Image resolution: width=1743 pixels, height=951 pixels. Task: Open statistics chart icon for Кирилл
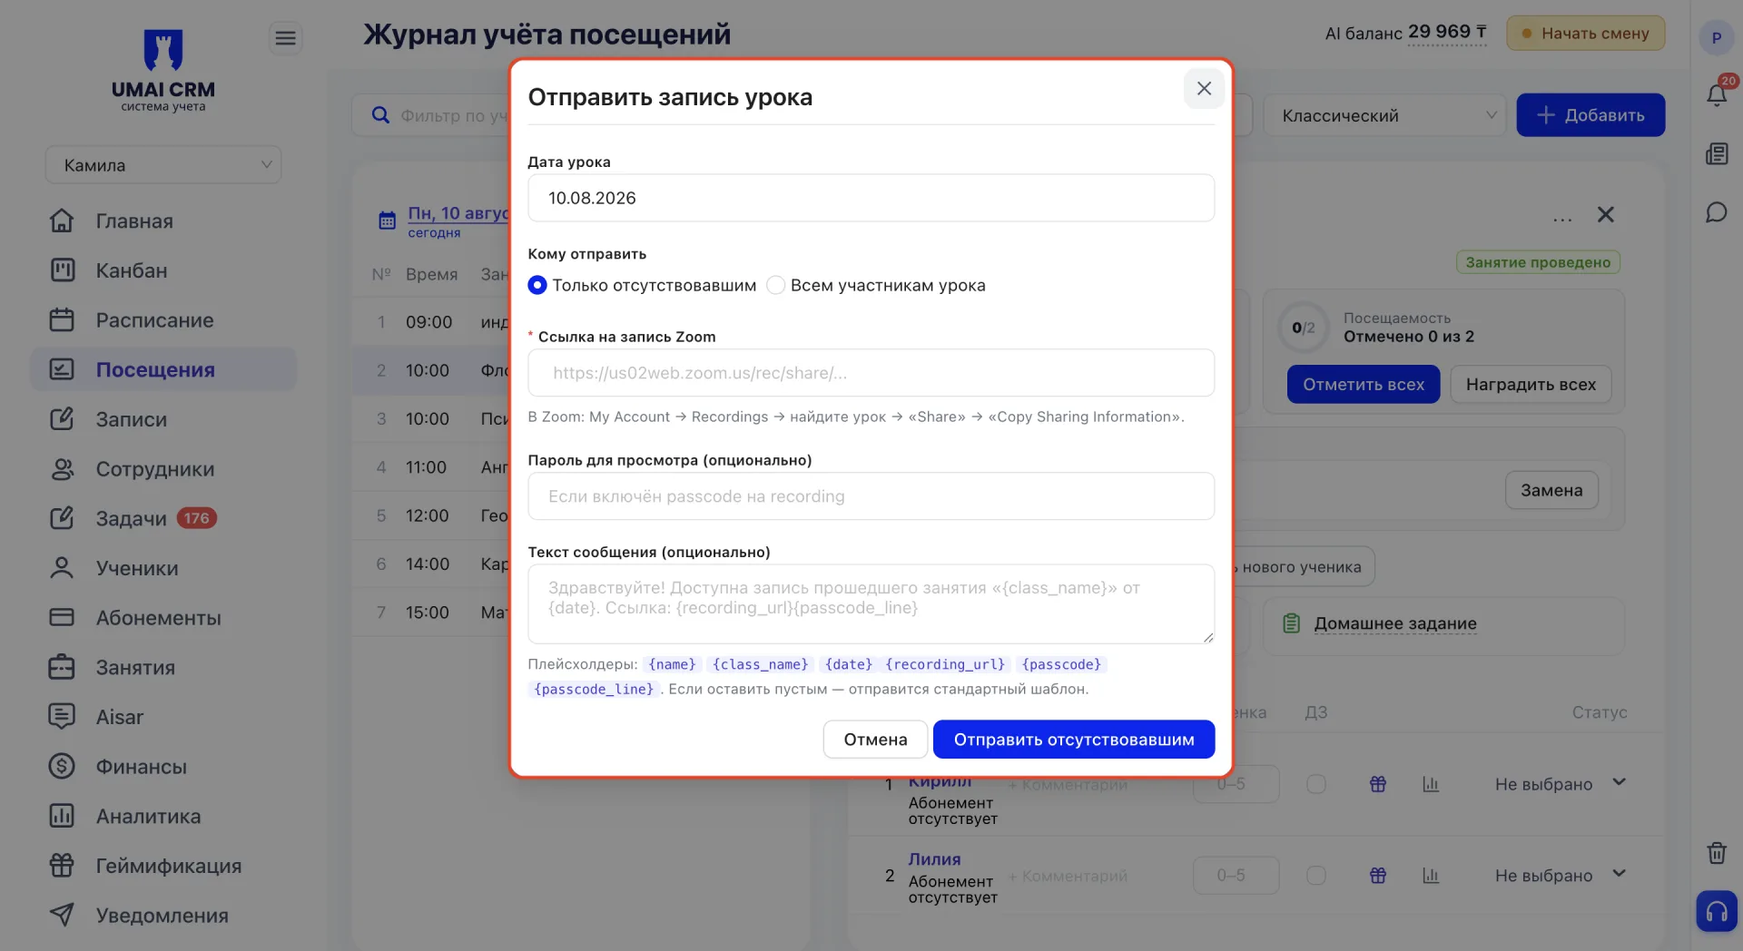1431,784
